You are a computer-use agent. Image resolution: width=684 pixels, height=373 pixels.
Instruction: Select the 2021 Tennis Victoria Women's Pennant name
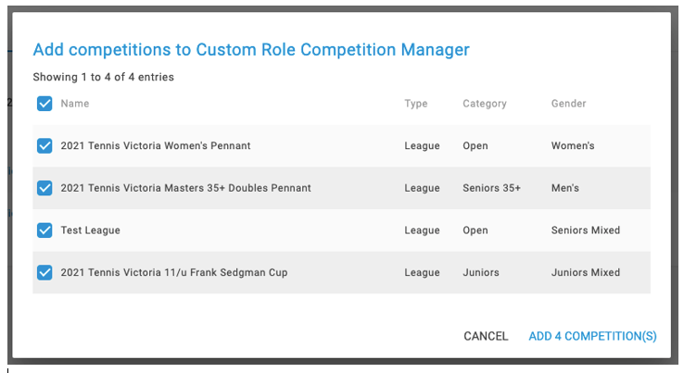coord(156,146)
